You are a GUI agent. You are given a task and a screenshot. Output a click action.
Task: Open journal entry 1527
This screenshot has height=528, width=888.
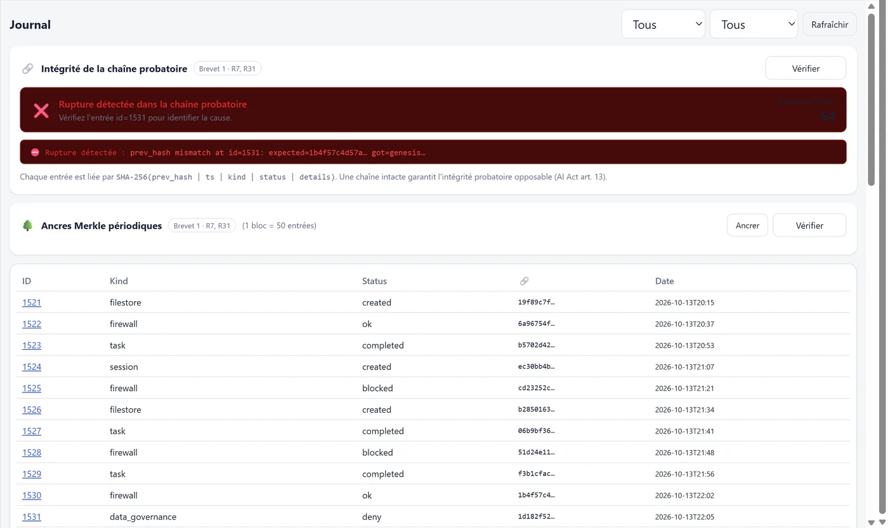[x=32, y=431]
